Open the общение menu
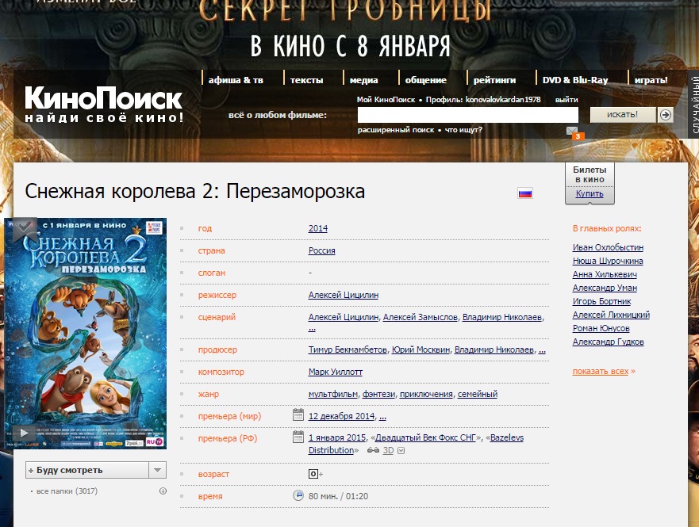Screen dimensions: 699x527 point(426,80)
